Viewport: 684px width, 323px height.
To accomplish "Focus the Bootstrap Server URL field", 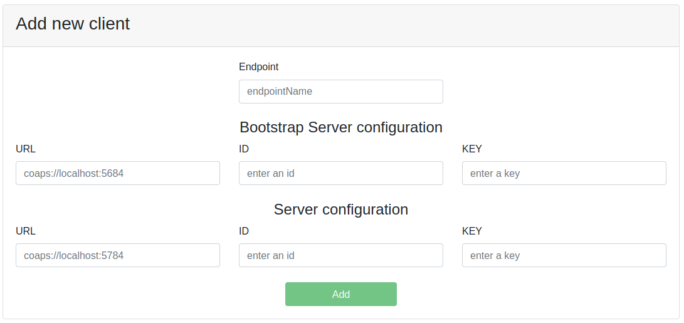I will [x=117, y=173].
